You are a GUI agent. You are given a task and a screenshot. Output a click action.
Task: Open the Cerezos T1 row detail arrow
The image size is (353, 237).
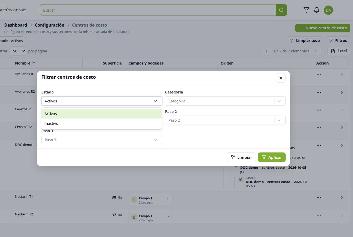(342, 110)
